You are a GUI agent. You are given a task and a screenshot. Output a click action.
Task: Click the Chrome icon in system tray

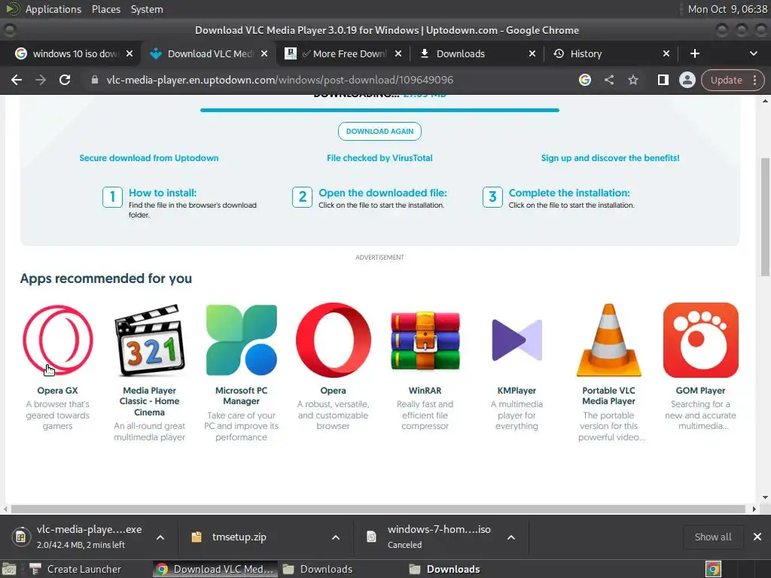pyautogui.click(x=713, y=569)
